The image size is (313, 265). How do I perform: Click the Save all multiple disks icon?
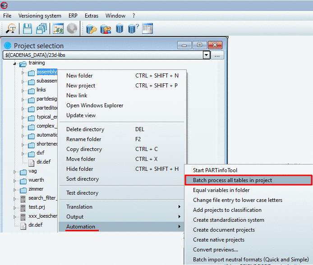[x=41, y=28]
